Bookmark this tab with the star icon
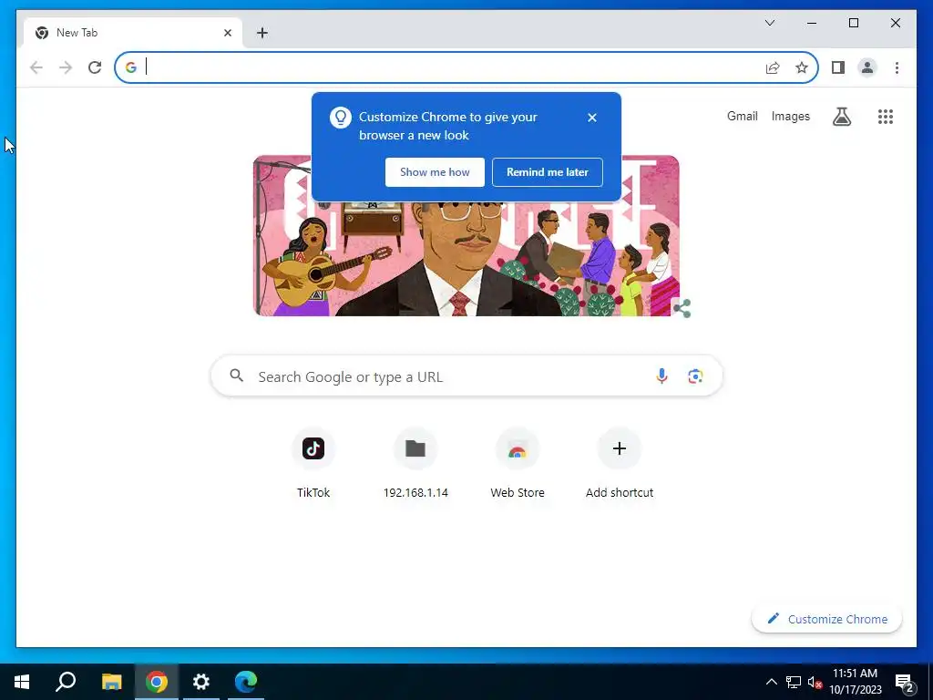The width and height of the screenshot is (933, 700). [802, 67]
